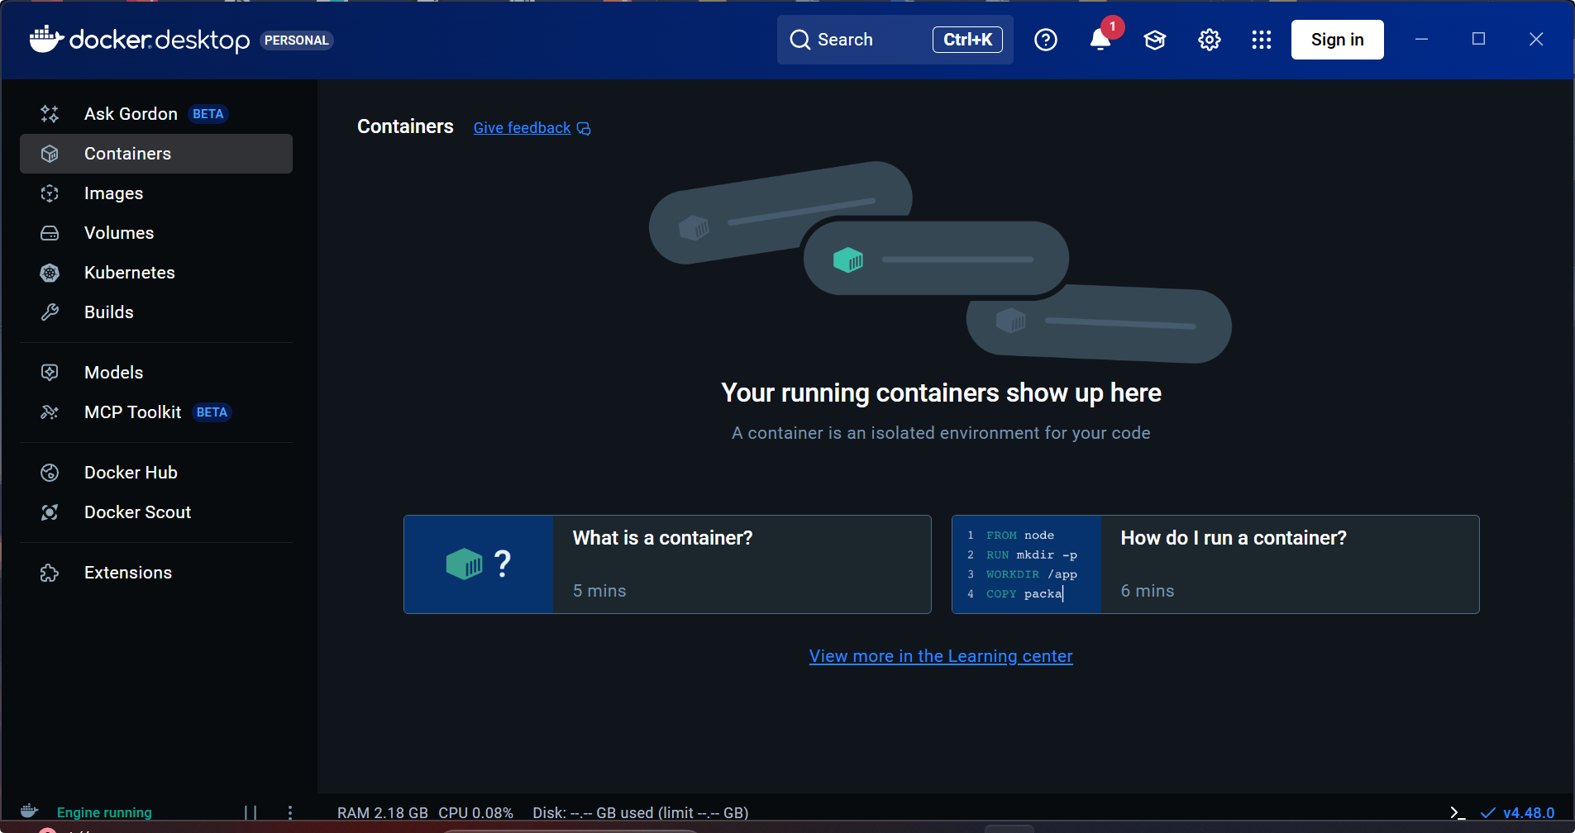The image size is (1575, 833).
Task: Click the MCP Toolkit icon
Action: [x=50, y=412]
